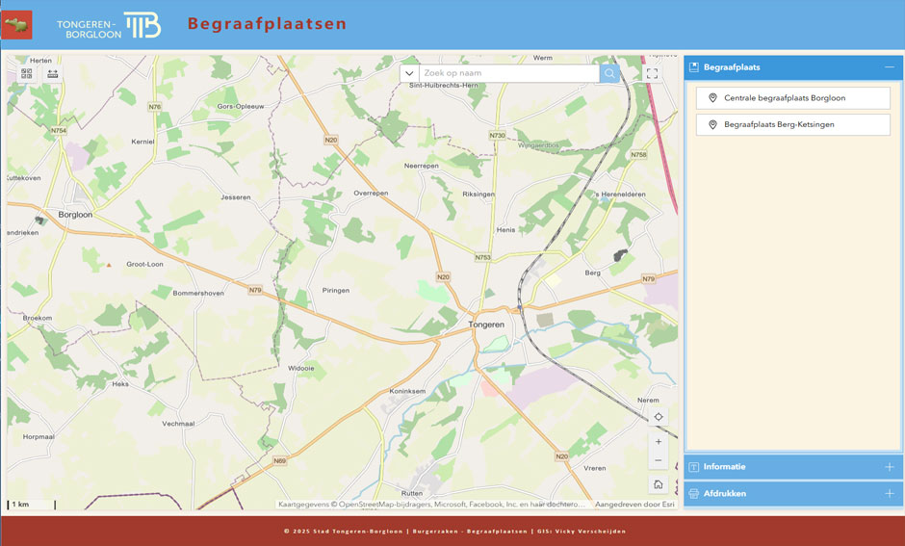Open the search source dropdown arrow
Screen dimensions: 905x546
click(x=409, y=73)
